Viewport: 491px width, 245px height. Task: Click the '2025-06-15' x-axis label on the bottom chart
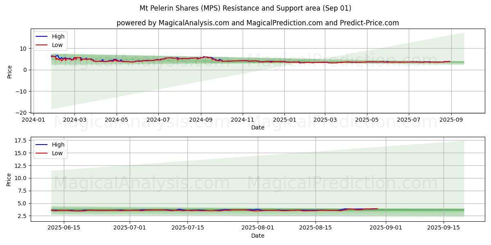(63, 228)
